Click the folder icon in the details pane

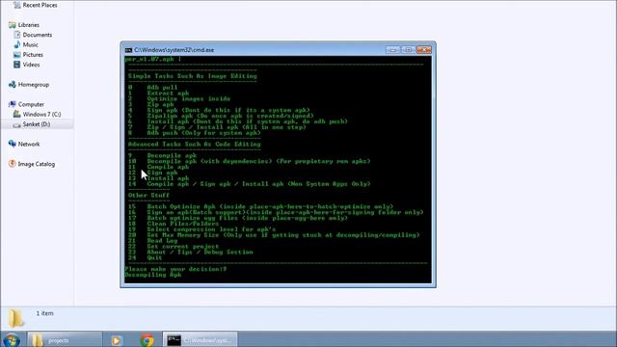[16, 318]
